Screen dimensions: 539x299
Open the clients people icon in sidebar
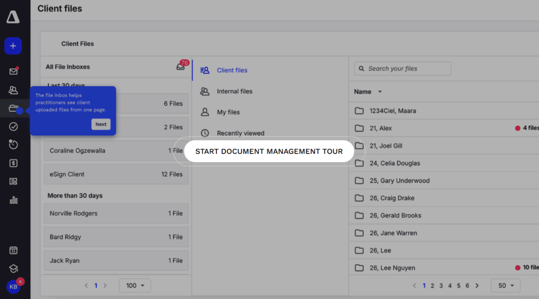point(14,90)
